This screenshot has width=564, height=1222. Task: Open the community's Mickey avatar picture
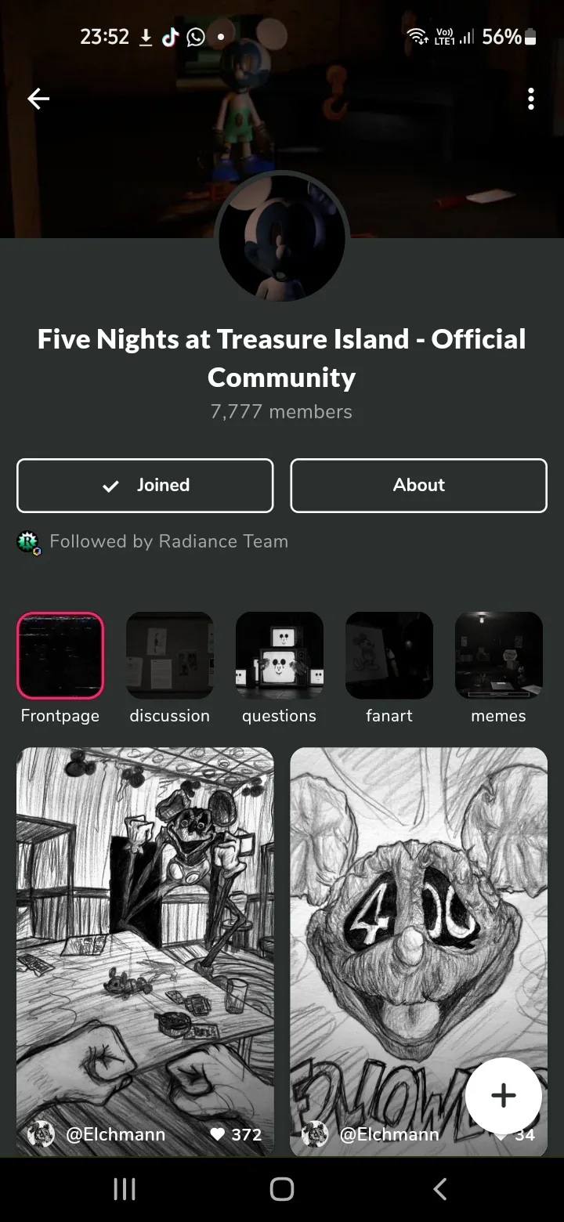pyautogui.click(x=282, y=237)
